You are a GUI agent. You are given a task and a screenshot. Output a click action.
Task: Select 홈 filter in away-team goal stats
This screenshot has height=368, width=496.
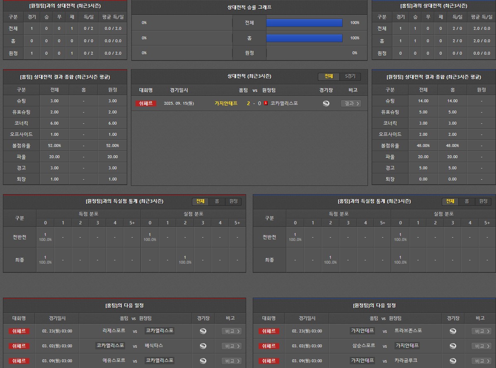(217, 201)
